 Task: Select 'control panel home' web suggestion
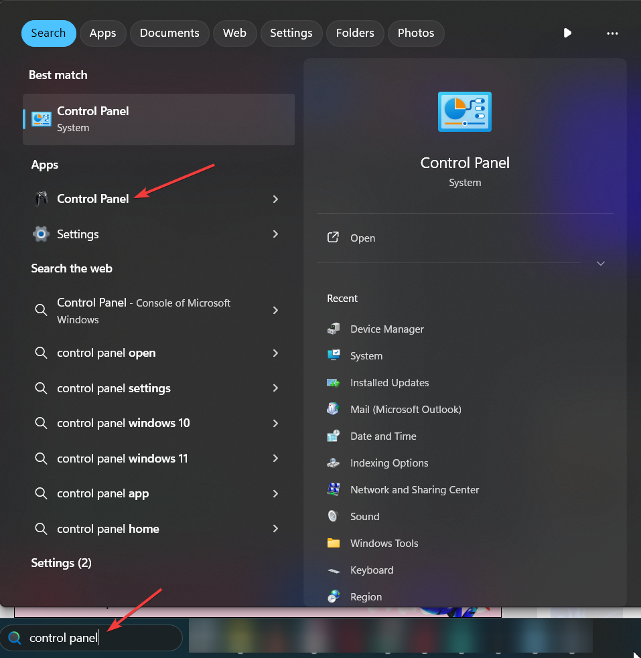[159, 529]
